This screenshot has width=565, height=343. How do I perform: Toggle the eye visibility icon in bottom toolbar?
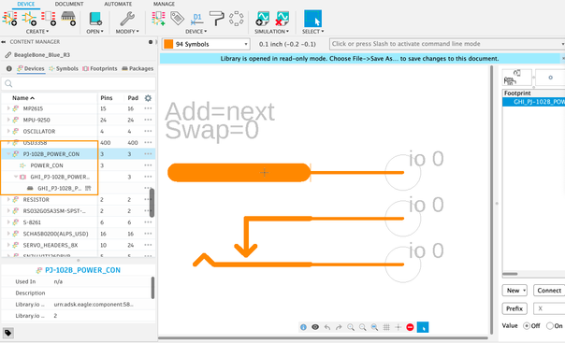tap(315, 327)
